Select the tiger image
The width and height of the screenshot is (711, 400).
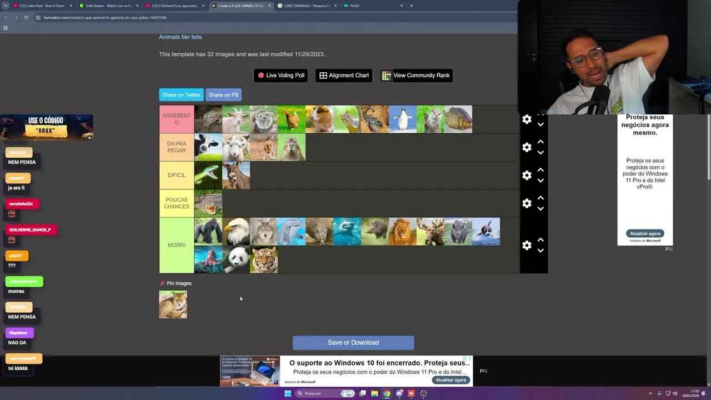(264, 259)
